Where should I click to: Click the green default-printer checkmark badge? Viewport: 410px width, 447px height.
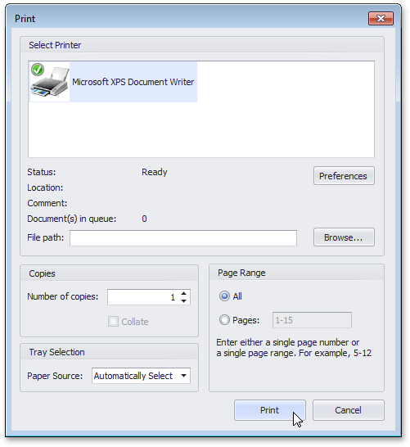(38, 70)
